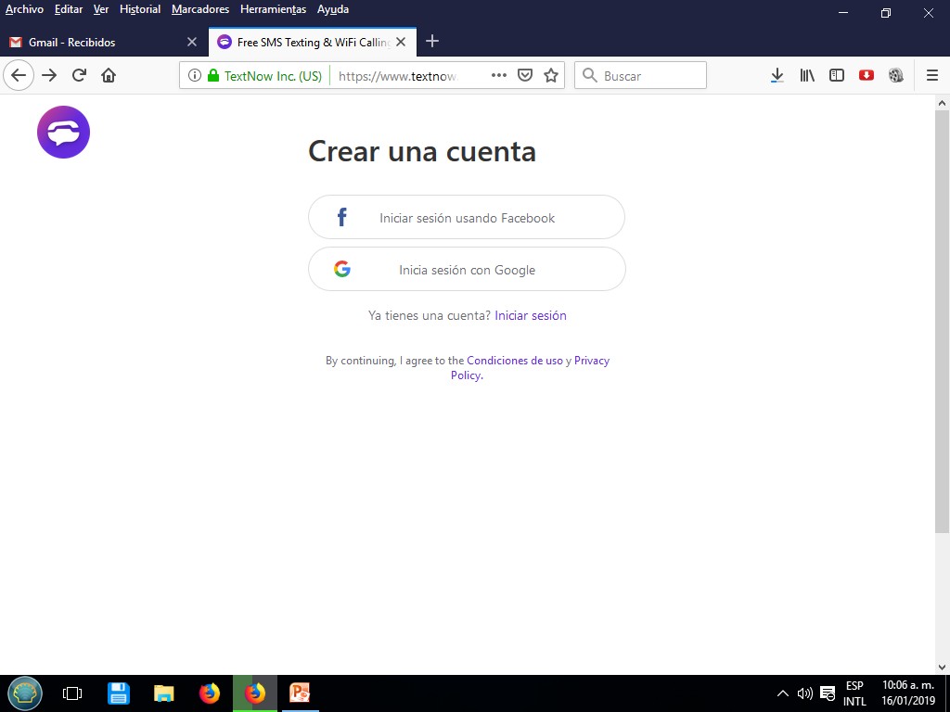Open the Marcadores menu
The height and width of the screenshot is (712, 950).
click(200, 9)
